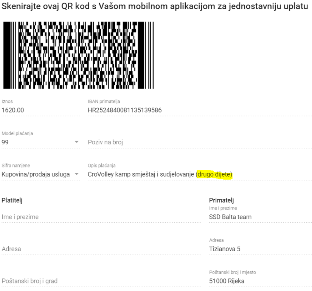The width and height of the screenshot is (312, 291).
Task: Click the recipient address Tizianova 5
Action: click(x=225, y=249)
